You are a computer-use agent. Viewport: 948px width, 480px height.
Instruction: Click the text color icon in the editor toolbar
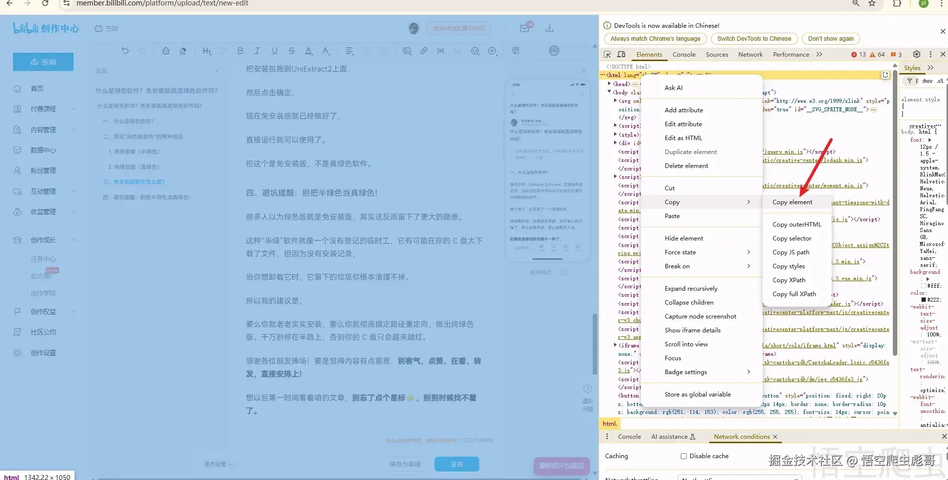[x=309, y=51]
